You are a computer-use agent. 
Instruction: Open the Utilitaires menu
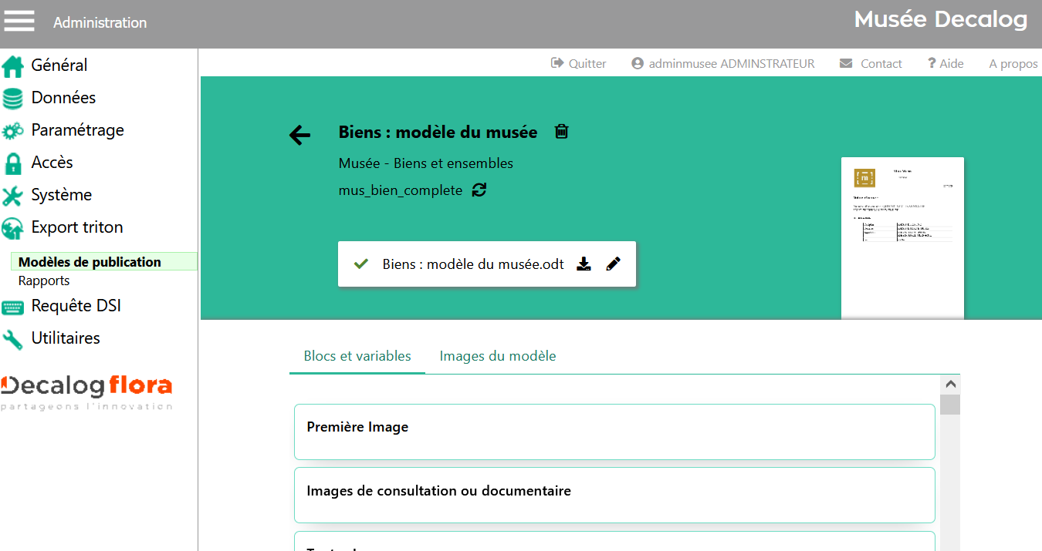click(x=66, y=338)
